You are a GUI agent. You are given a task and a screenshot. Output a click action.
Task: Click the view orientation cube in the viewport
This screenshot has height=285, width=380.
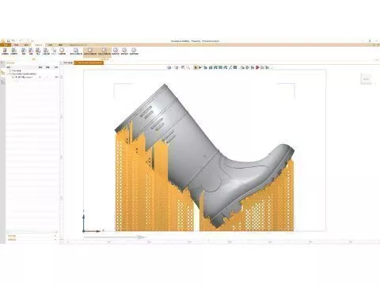tap(366, 79)
